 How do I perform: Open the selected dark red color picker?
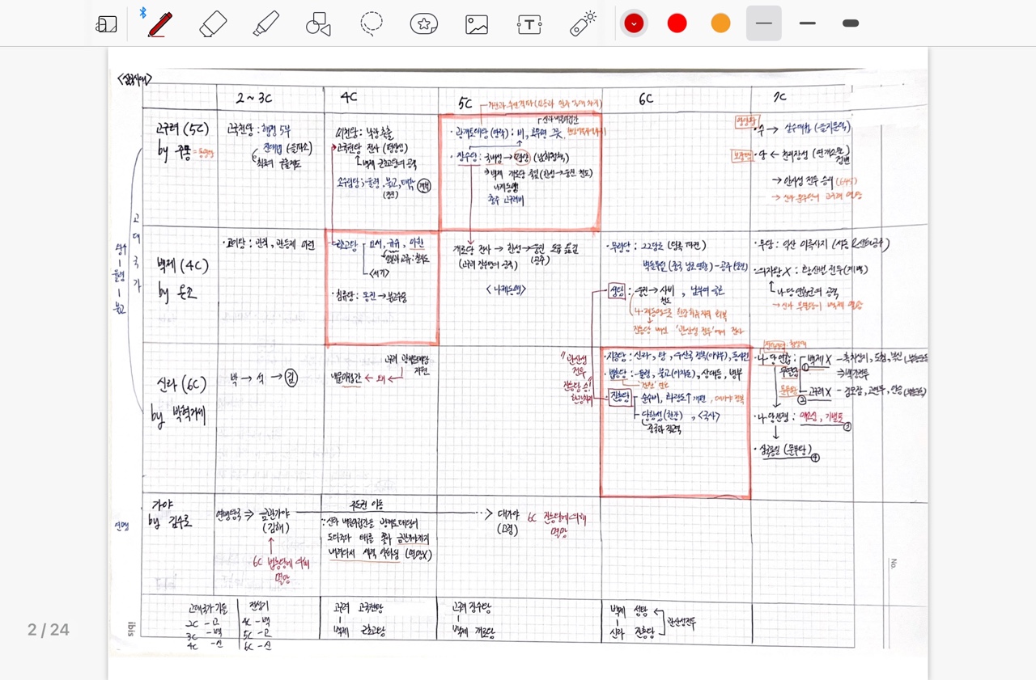[x=634, y=23]
